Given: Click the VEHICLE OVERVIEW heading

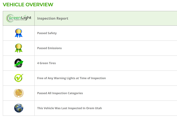Looking at the screenshot, I should coord(28,4).
